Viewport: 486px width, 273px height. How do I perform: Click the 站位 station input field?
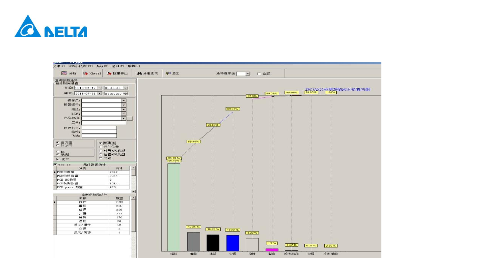coord(99,132)
